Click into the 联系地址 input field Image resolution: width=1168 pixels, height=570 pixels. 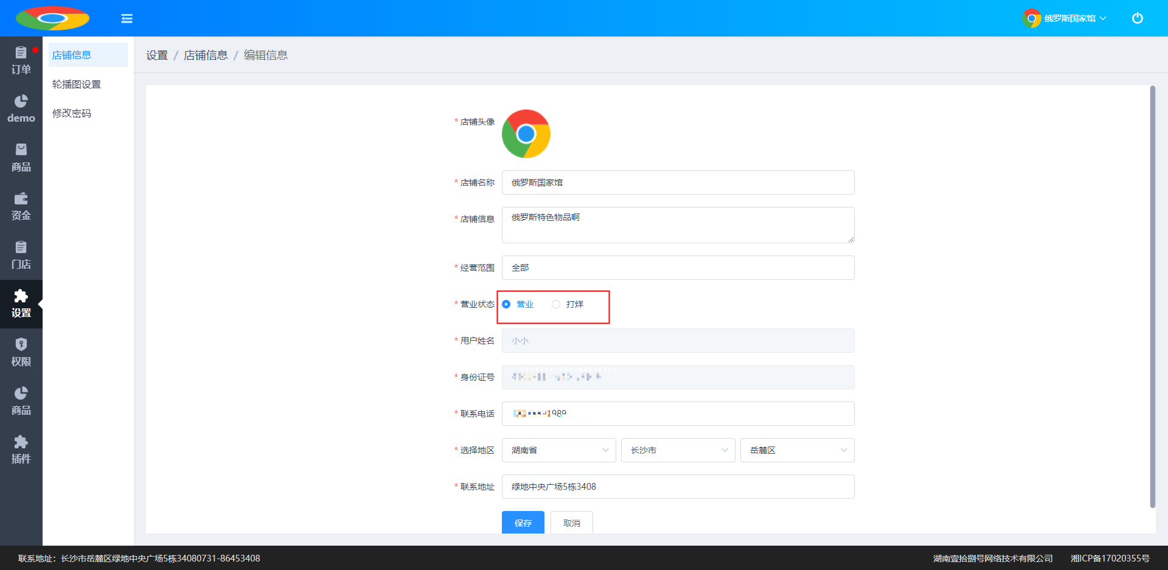(x=678, y=487)
